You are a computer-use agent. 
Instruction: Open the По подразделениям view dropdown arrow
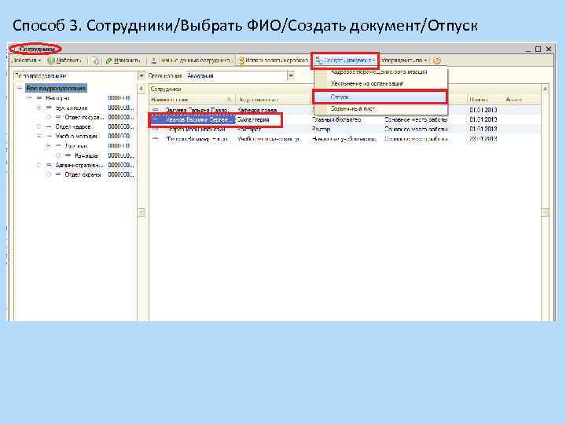(141, 75)
